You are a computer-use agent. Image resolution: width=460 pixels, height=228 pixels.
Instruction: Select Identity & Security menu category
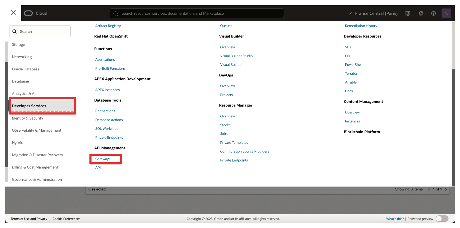click(x=27, y=118)
